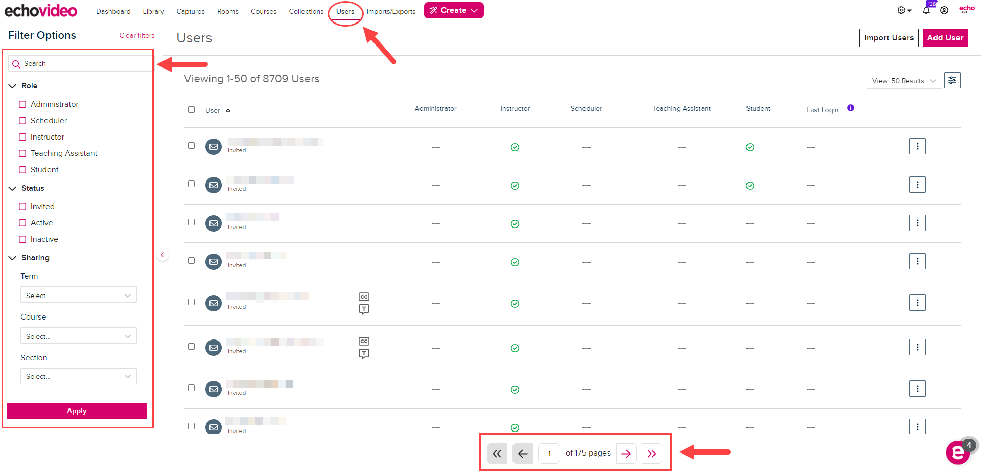Open the Library tab
The height and width of the screenshot is (476, 981).
click(x=153, y=11)
